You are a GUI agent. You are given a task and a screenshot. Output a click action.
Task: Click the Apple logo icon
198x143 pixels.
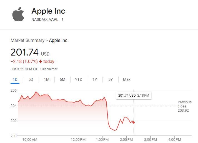[18, 14]
